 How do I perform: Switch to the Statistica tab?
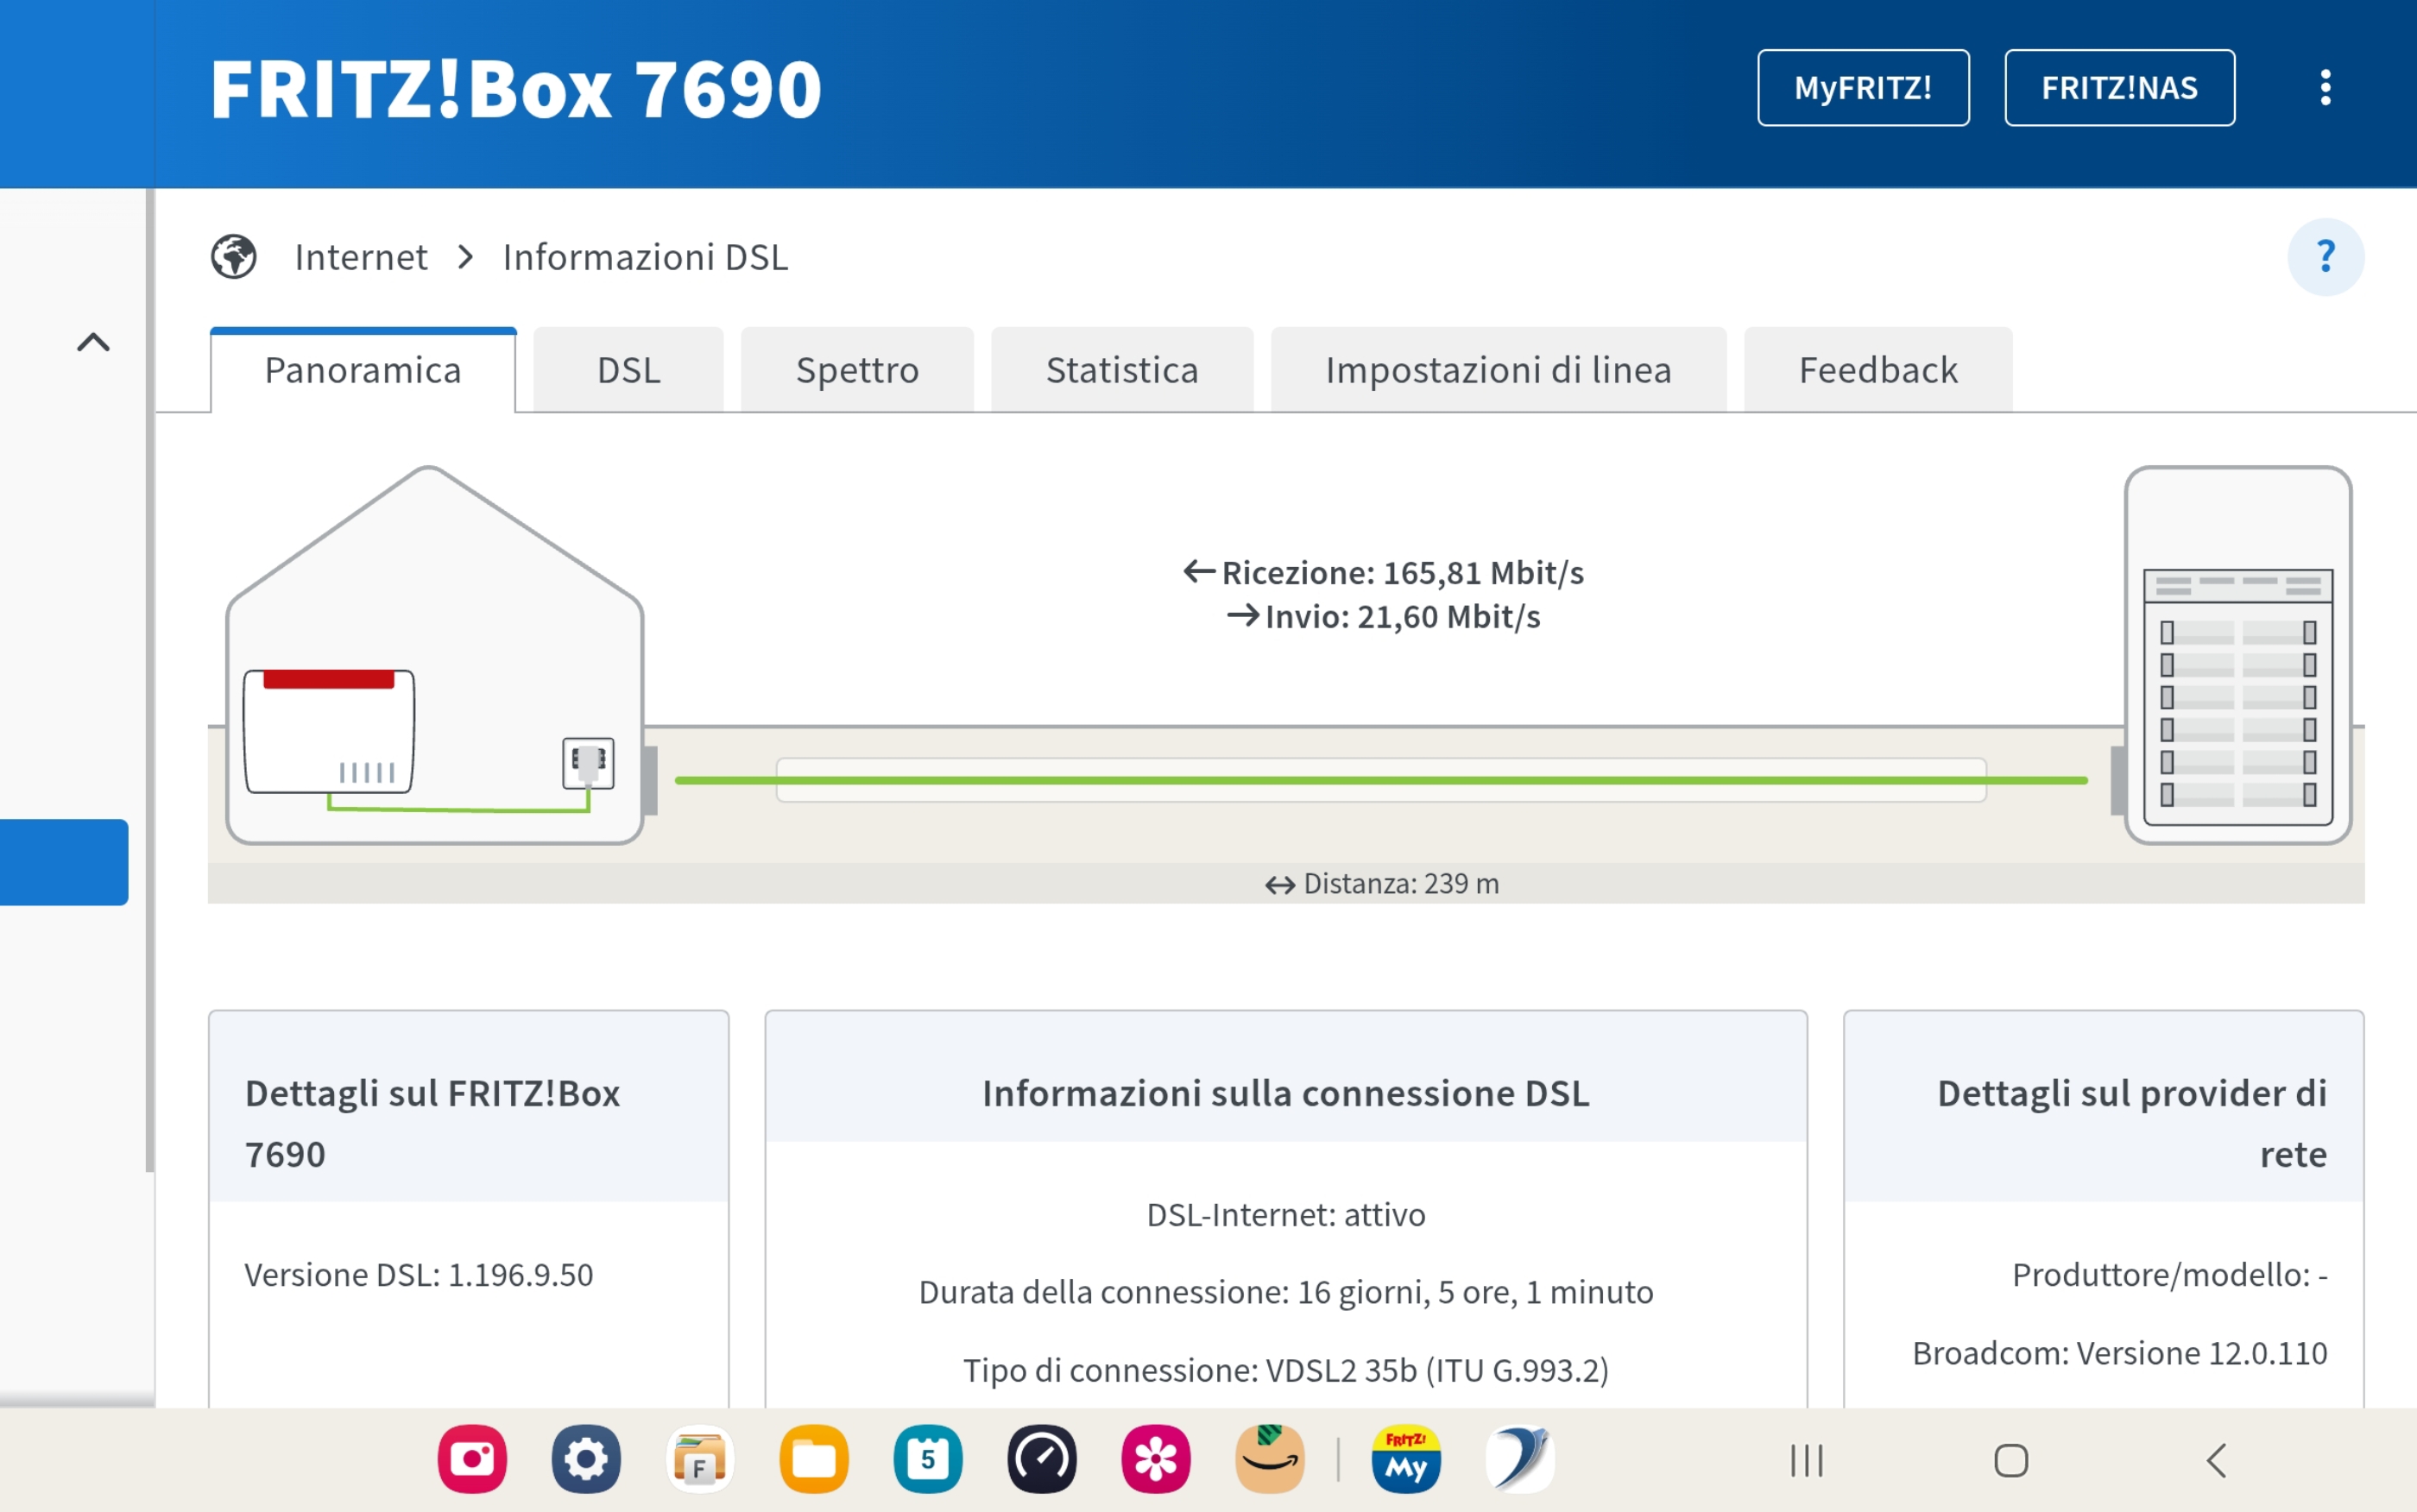(1121, 371)
